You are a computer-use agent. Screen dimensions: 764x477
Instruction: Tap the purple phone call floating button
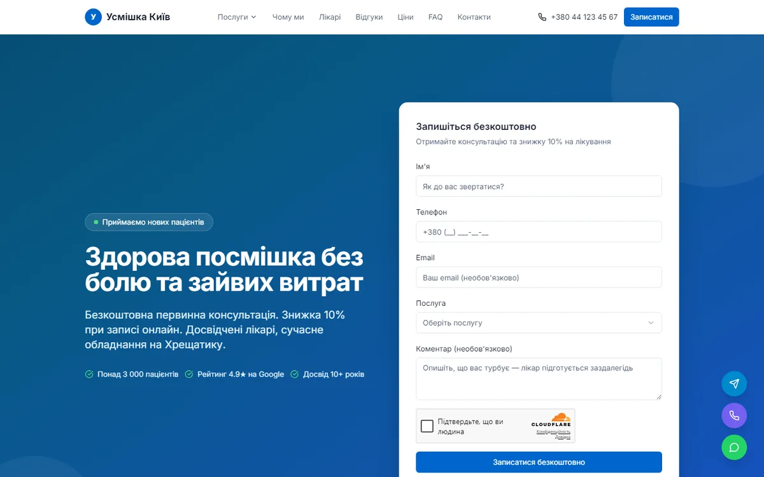tap(734, 415)
